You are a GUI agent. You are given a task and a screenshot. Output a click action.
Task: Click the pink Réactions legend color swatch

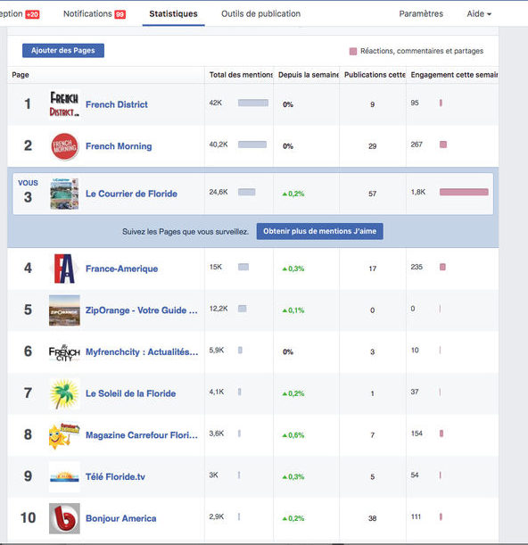pos(353,52)
